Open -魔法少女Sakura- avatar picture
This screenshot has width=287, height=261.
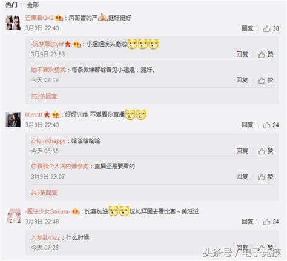[14, 216]
